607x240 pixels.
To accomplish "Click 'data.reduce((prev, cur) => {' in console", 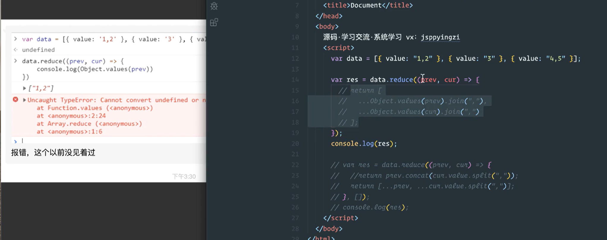I will [73, 61].
